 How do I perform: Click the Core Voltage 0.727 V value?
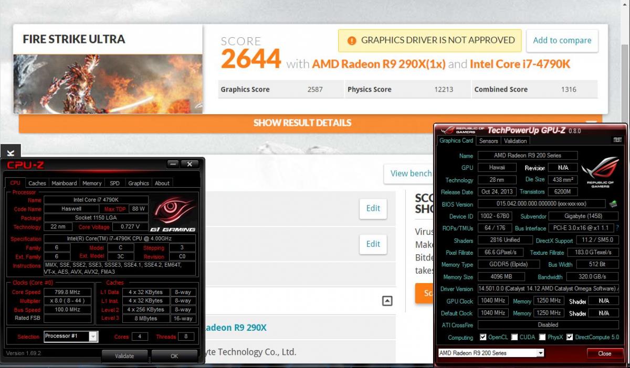point(131,227)
